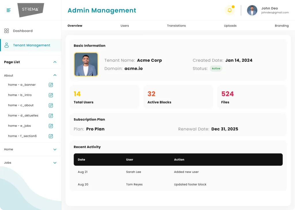The image size is (295, 210).
Task: Click the Home group label
Action: pos(8,149)
